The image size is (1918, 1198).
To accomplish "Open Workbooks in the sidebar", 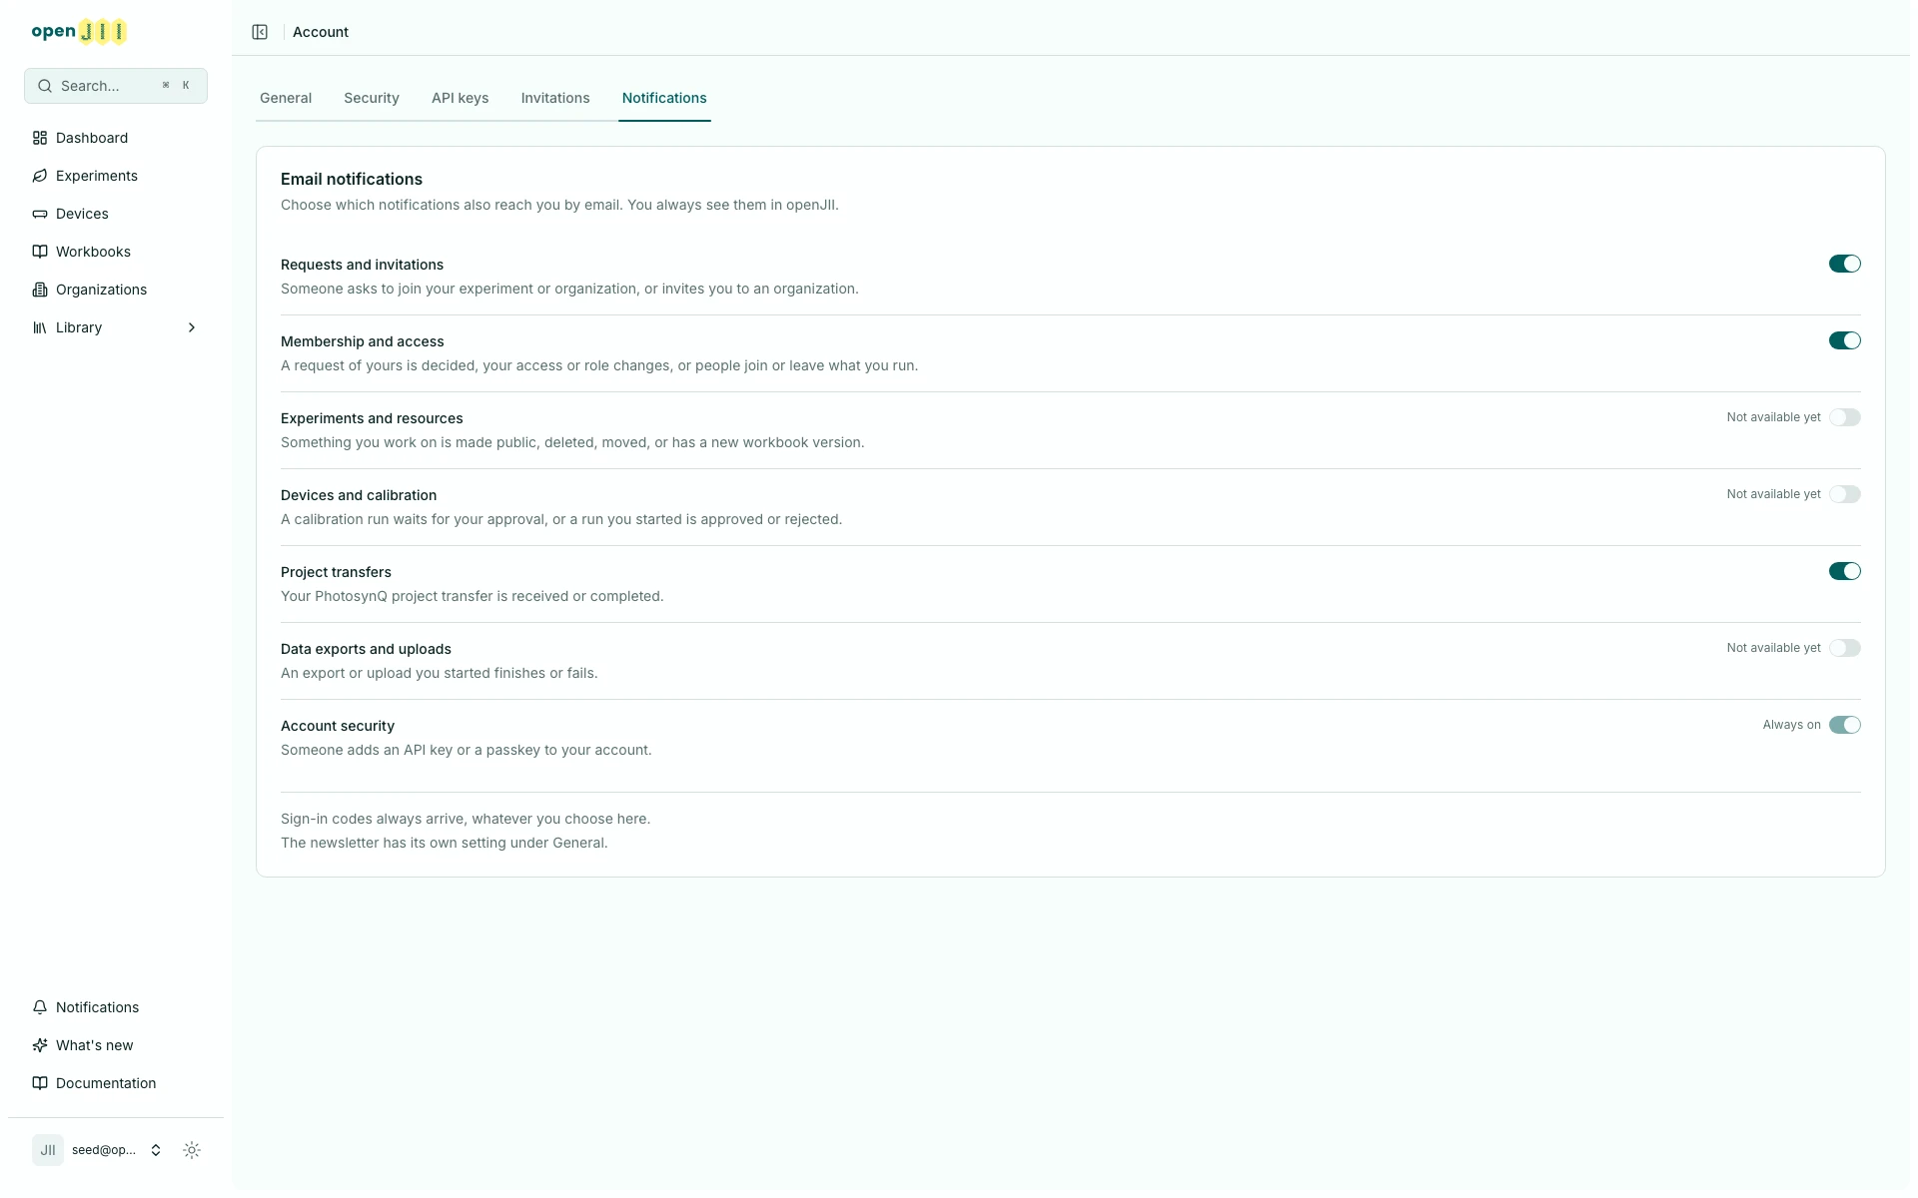I will 116,252.
